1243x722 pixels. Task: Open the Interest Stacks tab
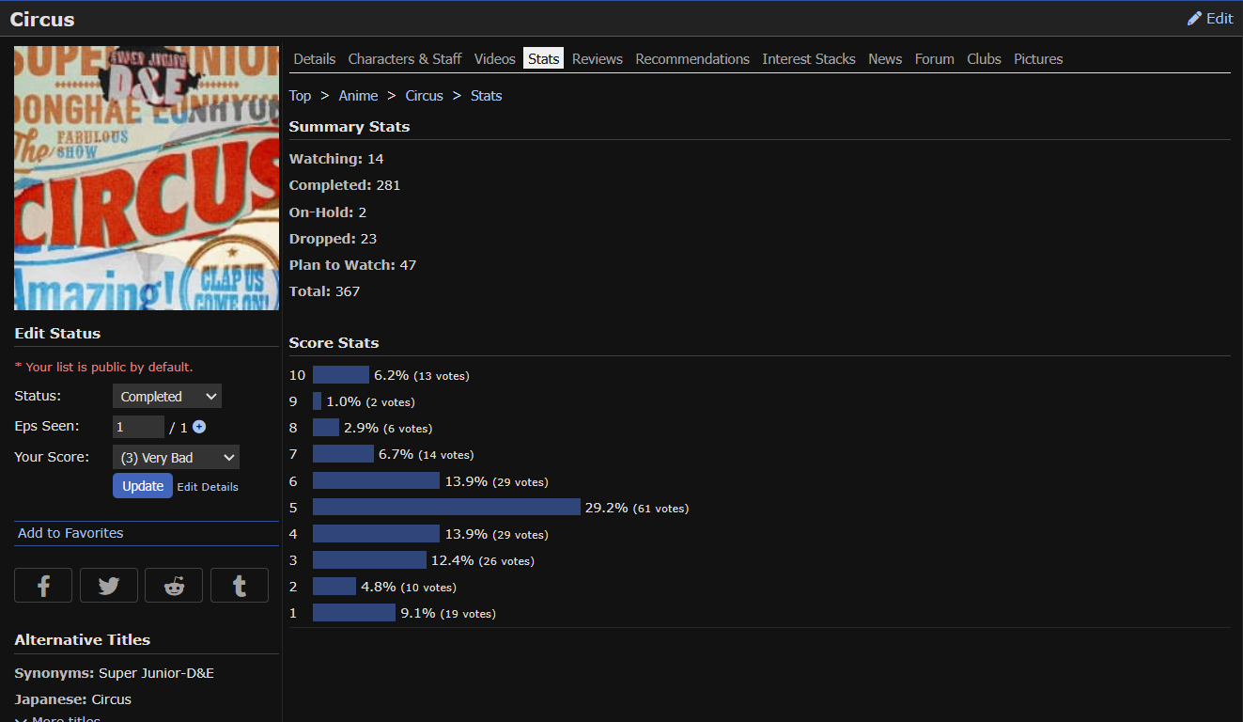(x=809, y=58)
